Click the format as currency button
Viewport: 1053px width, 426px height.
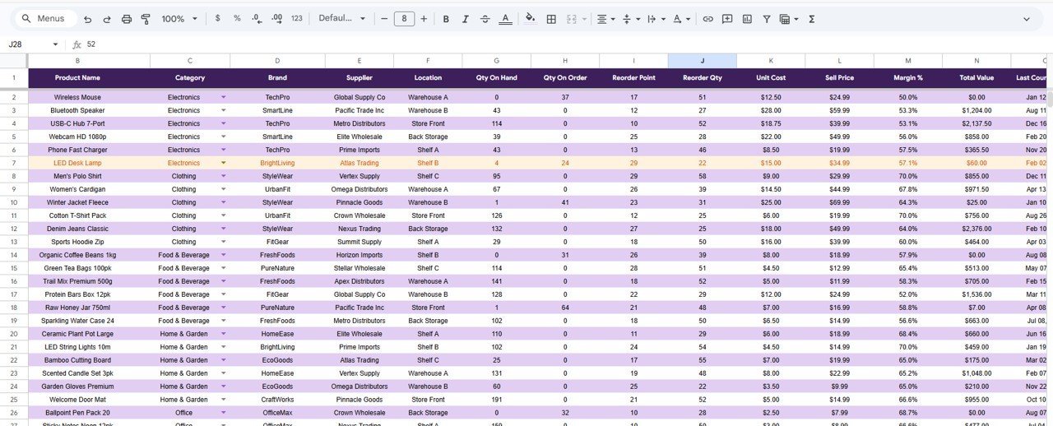[217, 19]
